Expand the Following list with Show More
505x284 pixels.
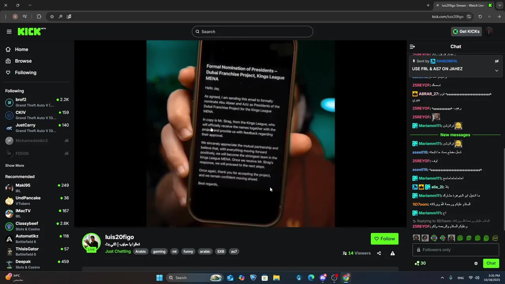(15, 166)
